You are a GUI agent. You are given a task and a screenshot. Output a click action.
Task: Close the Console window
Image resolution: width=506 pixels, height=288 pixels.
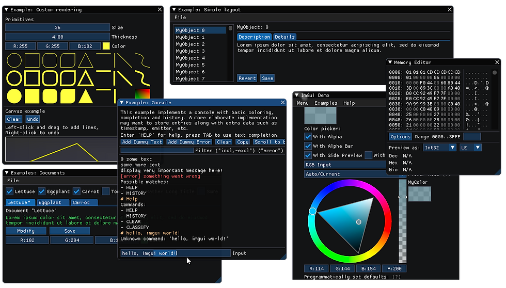283,103
